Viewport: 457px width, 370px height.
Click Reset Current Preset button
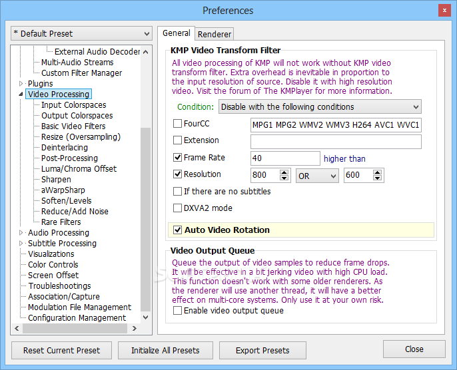coord(61,351)
